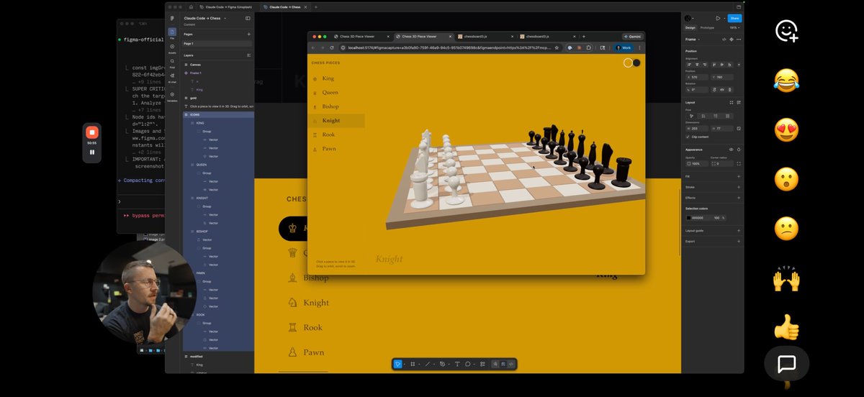Viewport: 864px width, 397px height.
Task: Open the Find tool in Figma sidebar
Action: pyautogui.click(x=172, y=62)
